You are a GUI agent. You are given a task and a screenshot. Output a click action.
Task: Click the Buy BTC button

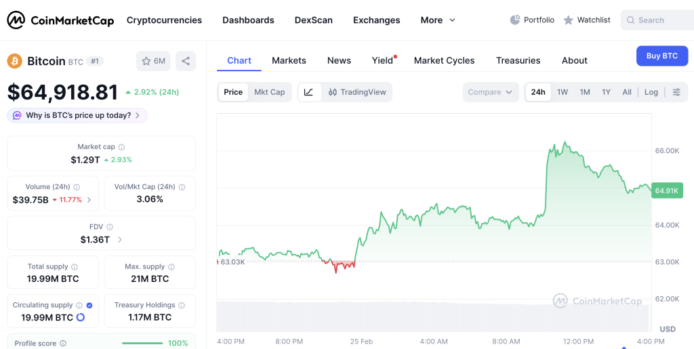coord(662,56)
